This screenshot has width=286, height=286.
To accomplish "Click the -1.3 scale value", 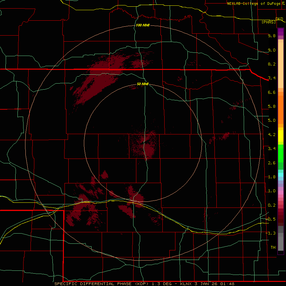I will (270, 233).
